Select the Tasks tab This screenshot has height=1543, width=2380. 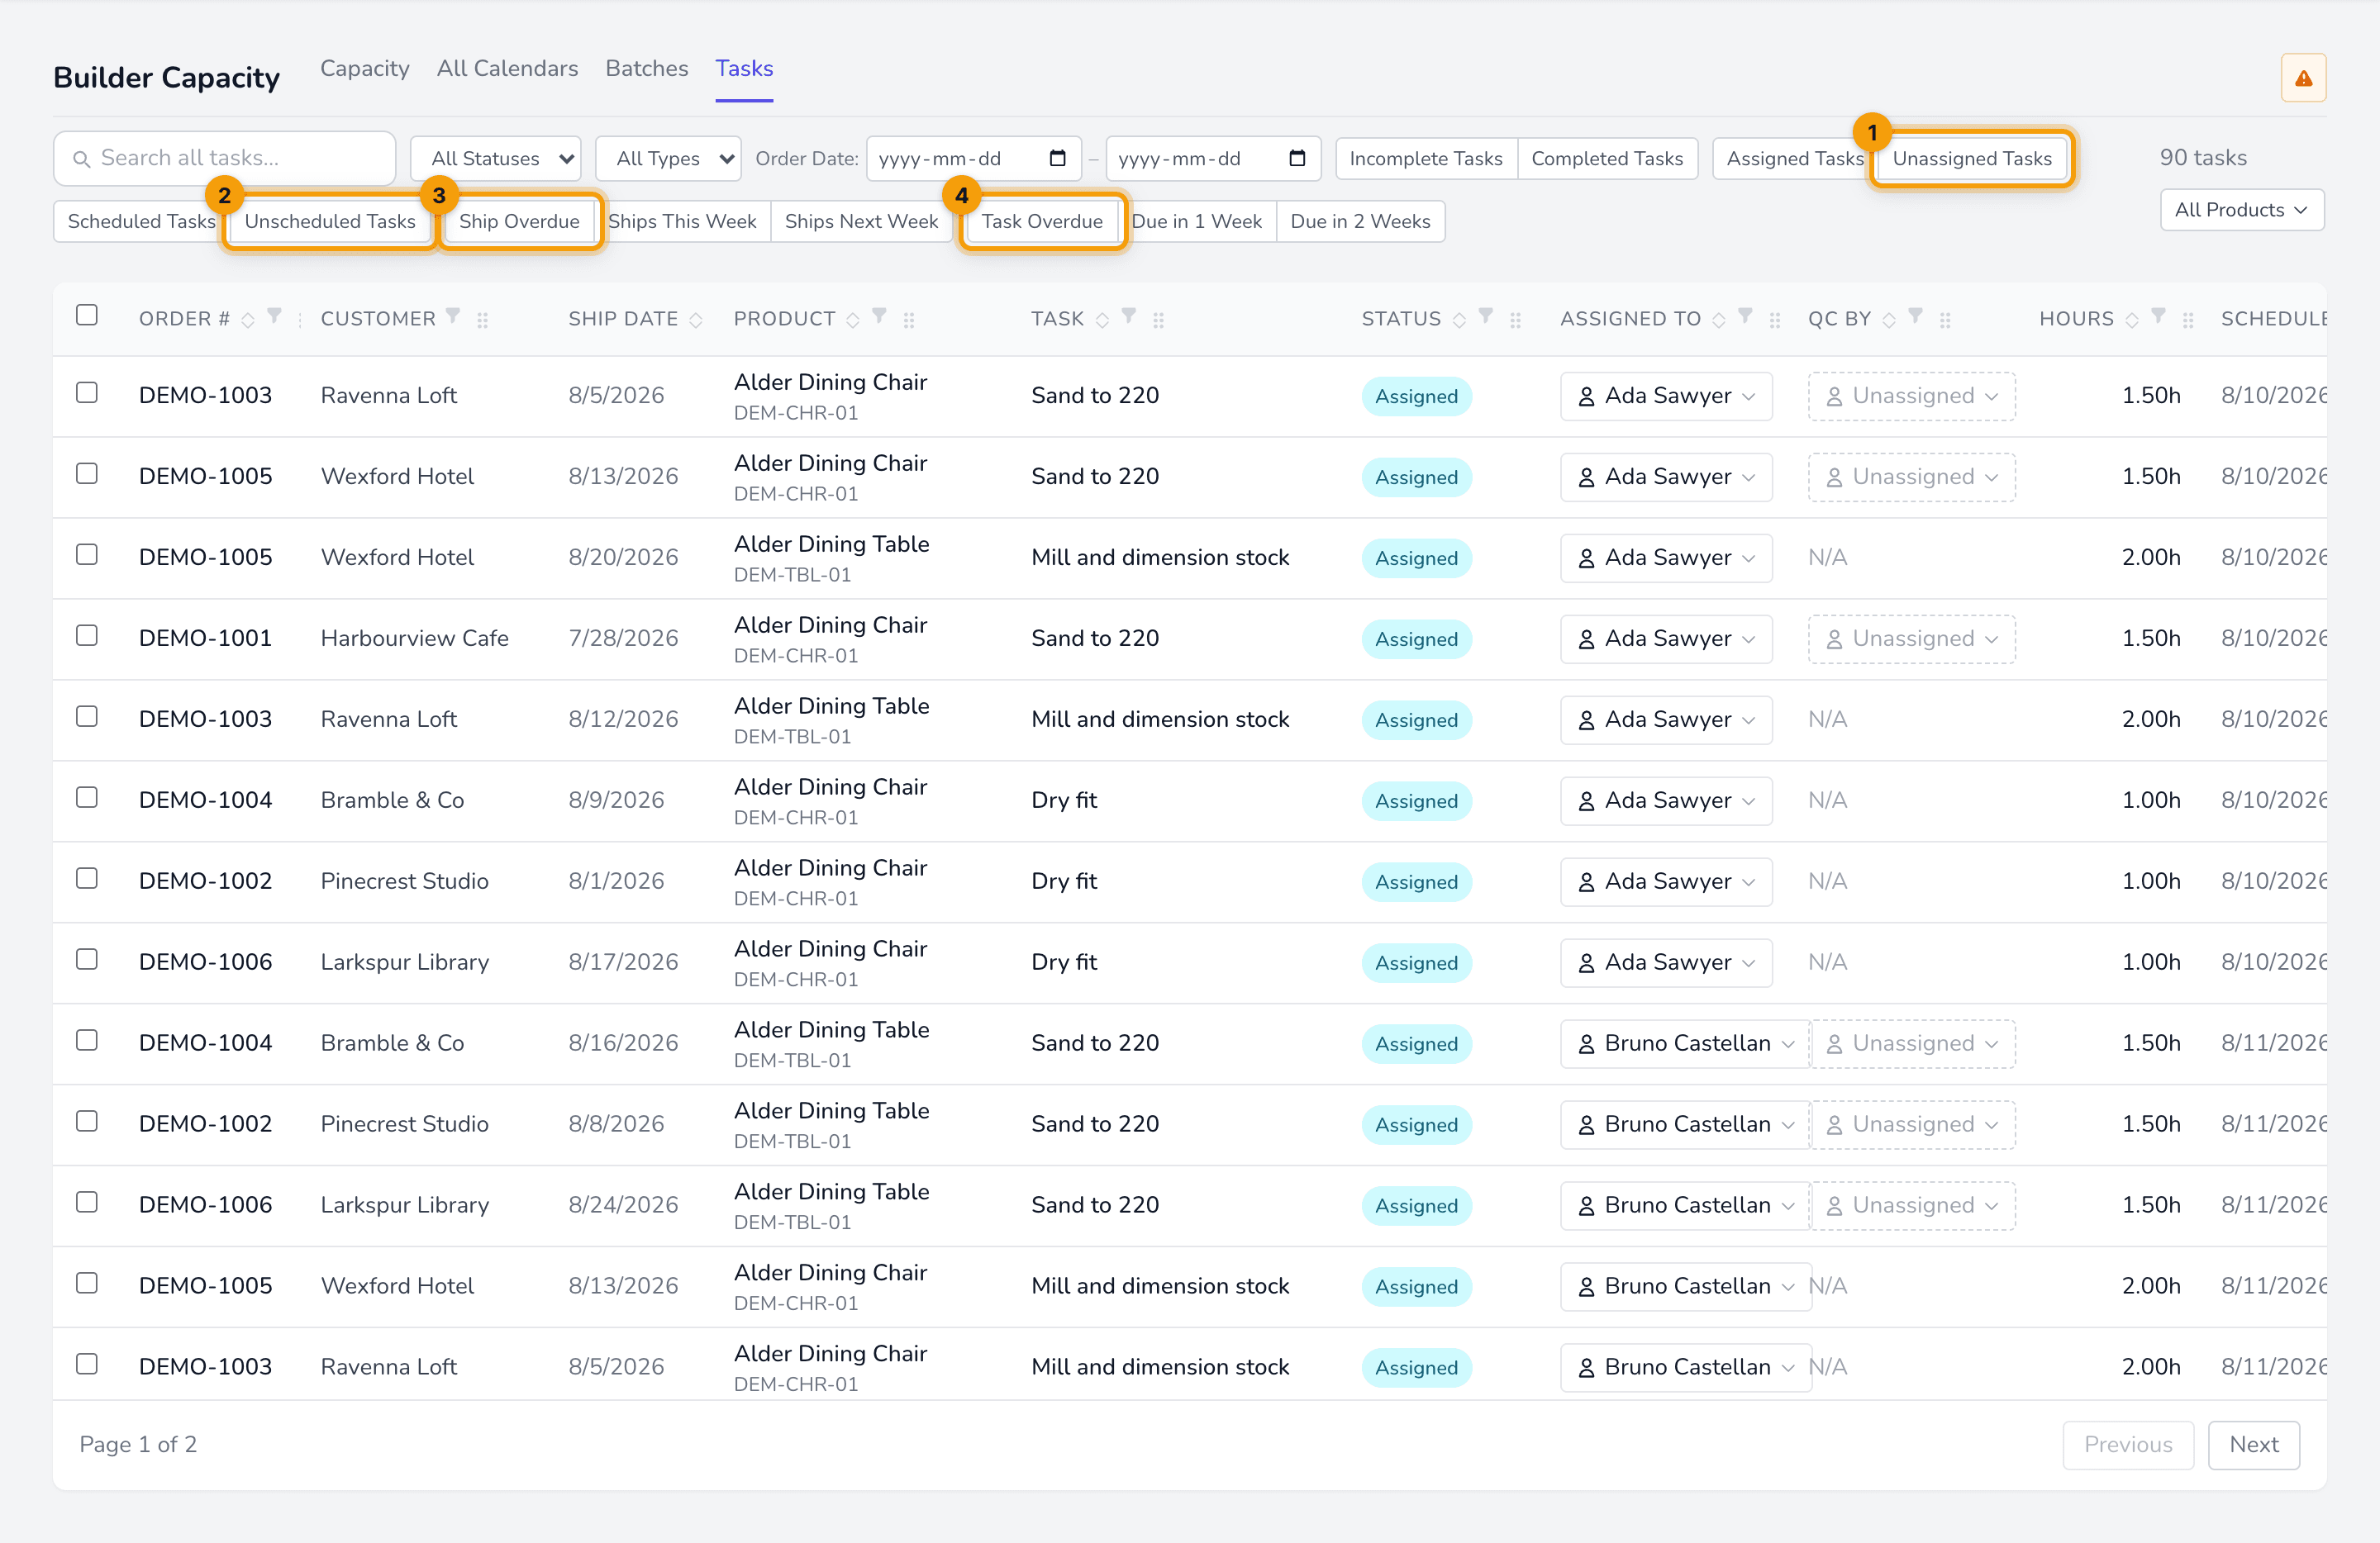click(x=744, y=68)
